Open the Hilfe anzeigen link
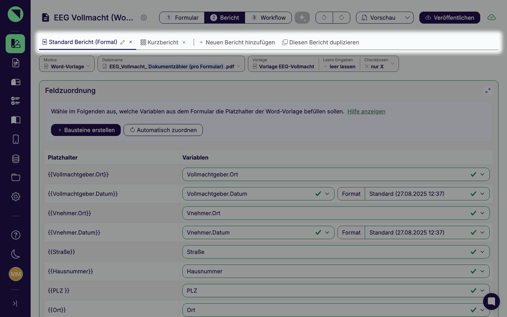 (366, 111)
